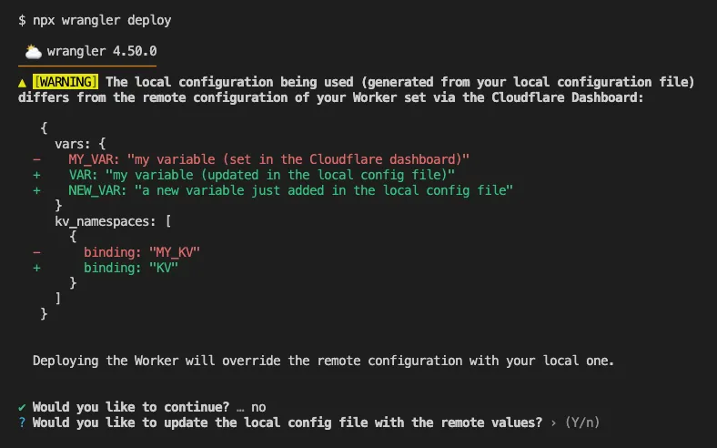Click the question mark prompt icon

click(x=22, y=423)
